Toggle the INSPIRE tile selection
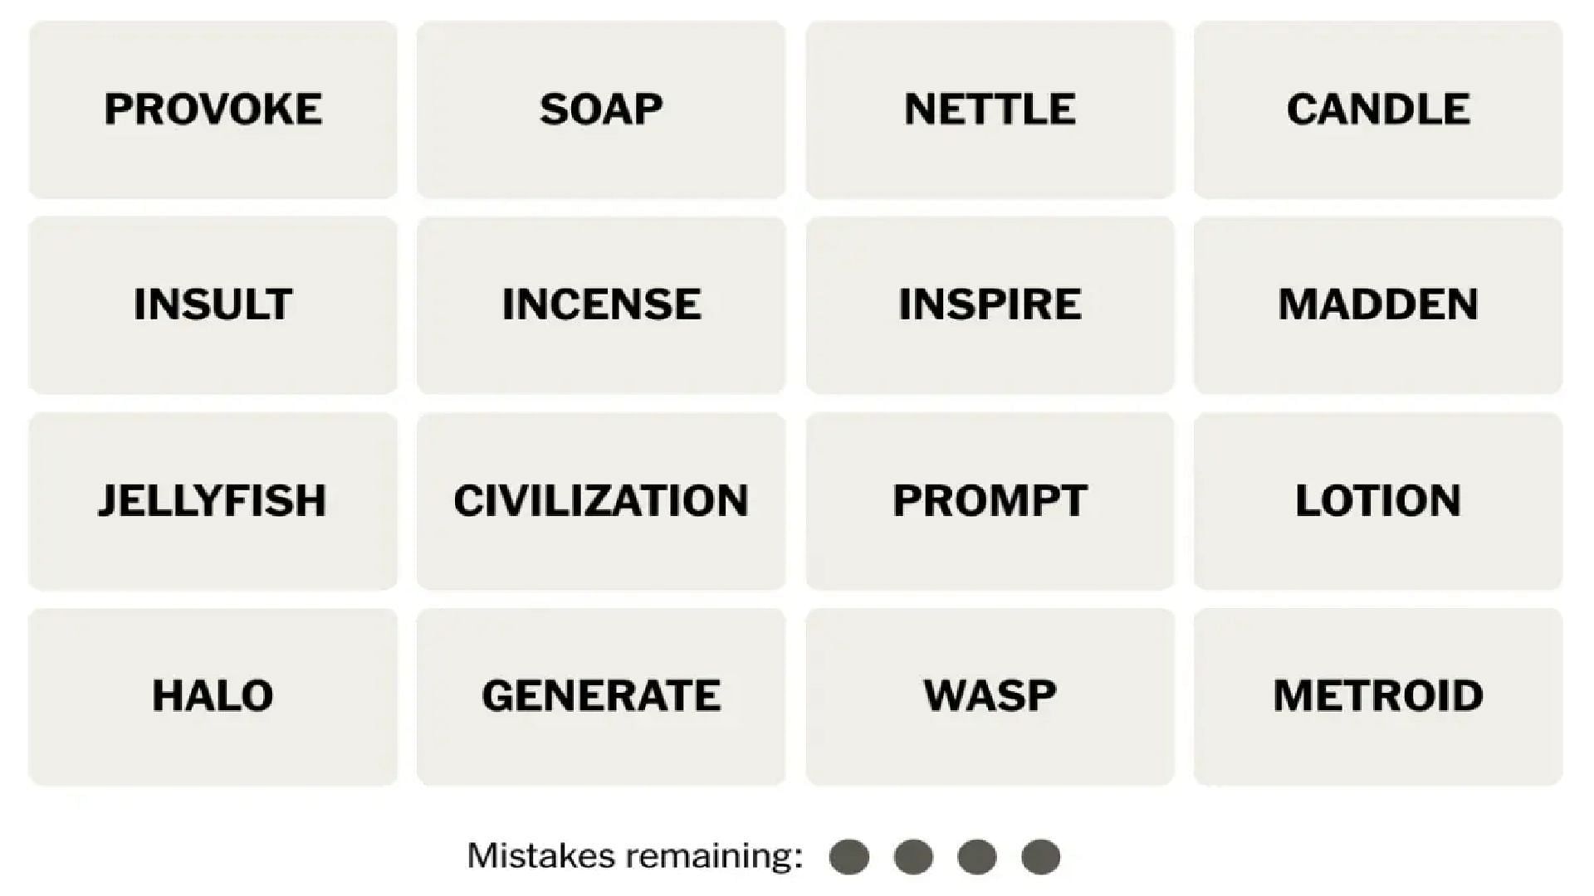 pos(990,302)
